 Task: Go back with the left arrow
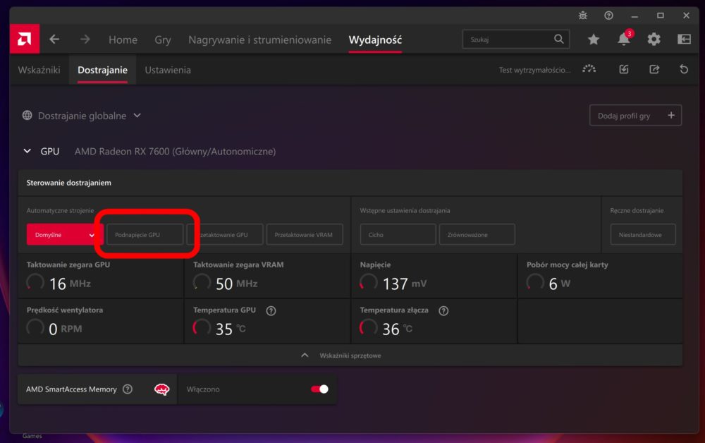pos(54,40)
